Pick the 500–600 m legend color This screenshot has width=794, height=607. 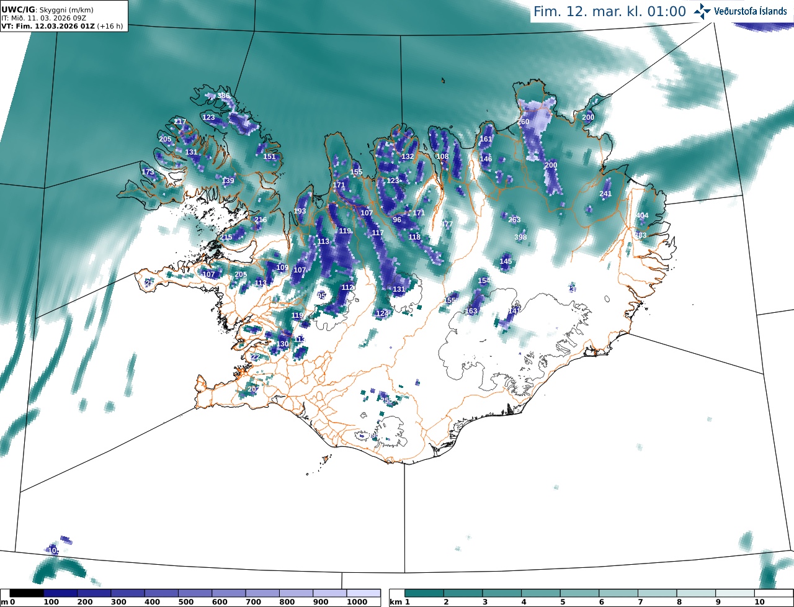tap(195, 593)
